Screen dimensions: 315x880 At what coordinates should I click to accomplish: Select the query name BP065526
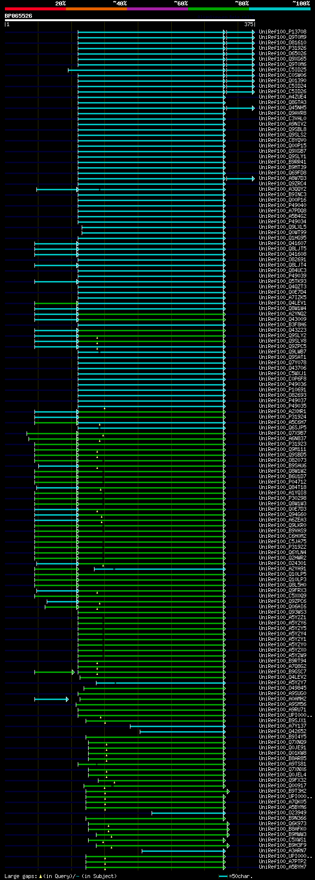(19, 16)
